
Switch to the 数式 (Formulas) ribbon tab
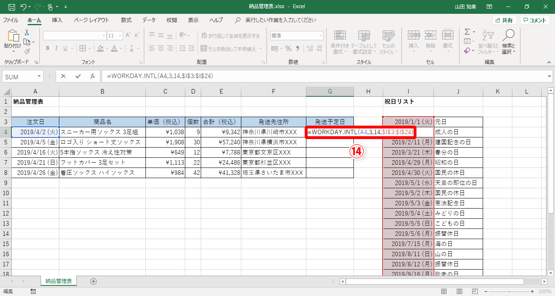tap(126, 20)
